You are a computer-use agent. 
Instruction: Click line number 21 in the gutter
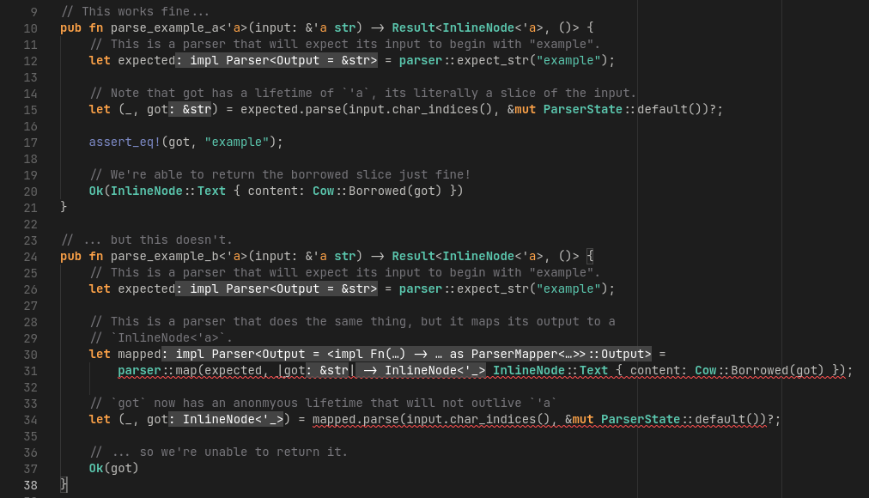pyautogui.click(x=30, y=209)
